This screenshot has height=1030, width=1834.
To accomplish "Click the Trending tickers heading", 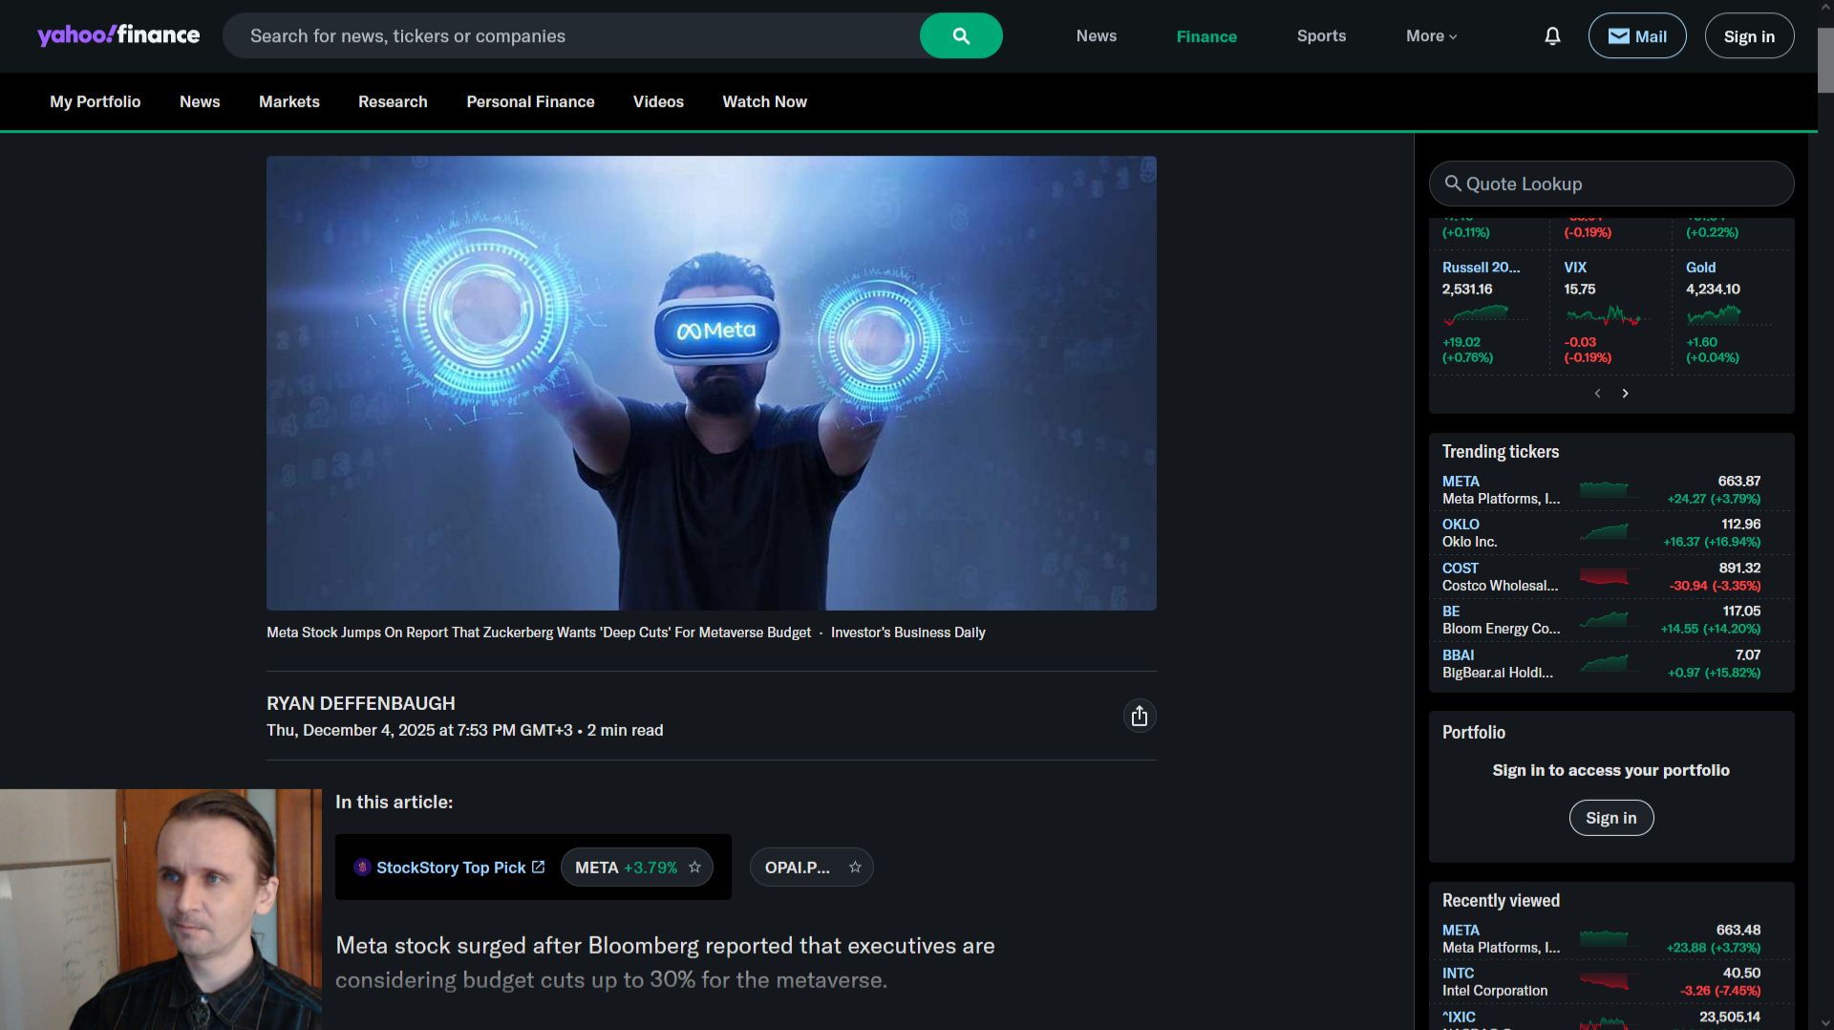I will click(x=1500, y=452).
